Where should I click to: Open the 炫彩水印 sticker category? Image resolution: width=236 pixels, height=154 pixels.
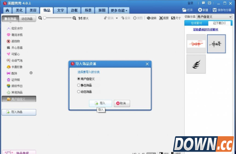[x=15, y=28]
